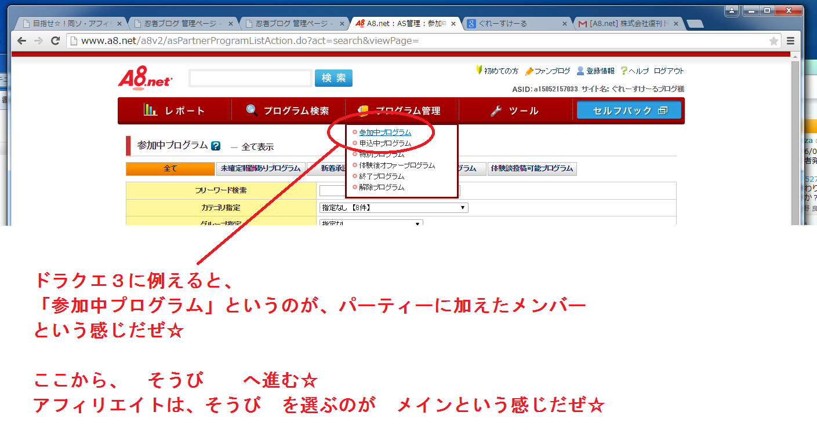This screenshot has width=817, height=430.
Task: Click the カテゴリ指定 label cell
Action: click(221, 207)
